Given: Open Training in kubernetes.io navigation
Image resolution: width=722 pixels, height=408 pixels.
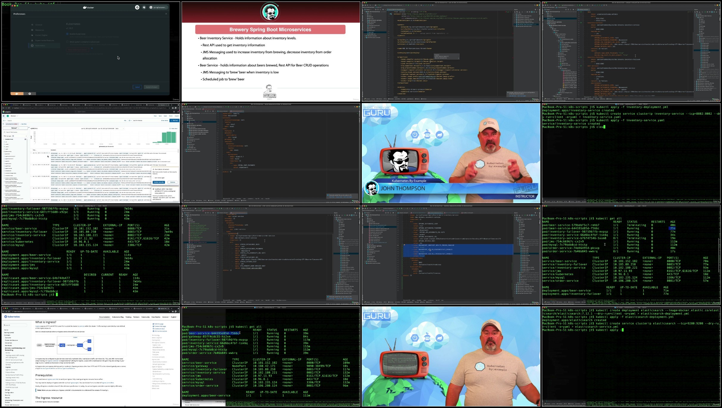Looking at the screenshot, I should pyautogui.click(x=128, y=317).
